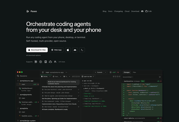Close the Orche... tab
The height and width of the screenshot is (122, 179).
click(50, 76)
